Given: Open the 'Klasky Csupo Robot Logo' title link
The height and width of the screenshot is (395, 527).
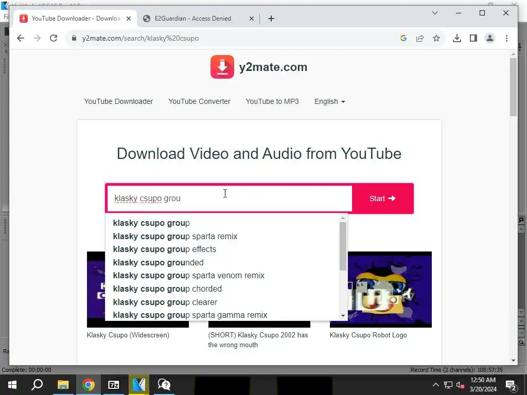Looking at the screenshot, I should click(x=368, y=335).
